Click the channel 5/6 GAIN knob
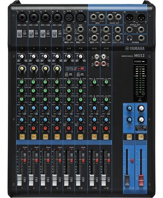The width and height of the screenshot is (163, 198). pos(69,57)
